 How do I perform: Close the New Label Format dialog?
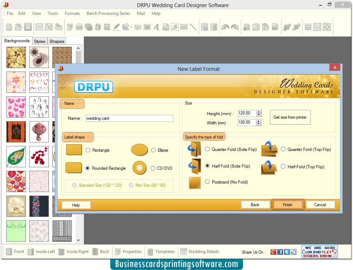(x=335, y=67)
